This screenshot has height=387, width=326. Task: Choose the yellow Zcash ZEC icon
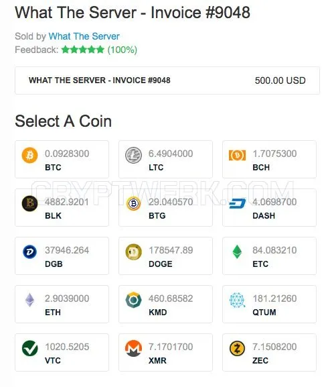pyautogui.click(x=237, y=348)
